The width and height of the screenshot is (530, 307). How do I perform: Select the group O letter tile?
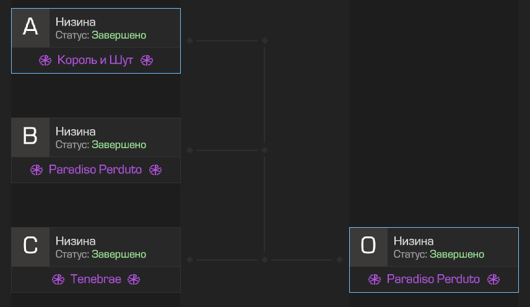[368, 247]
